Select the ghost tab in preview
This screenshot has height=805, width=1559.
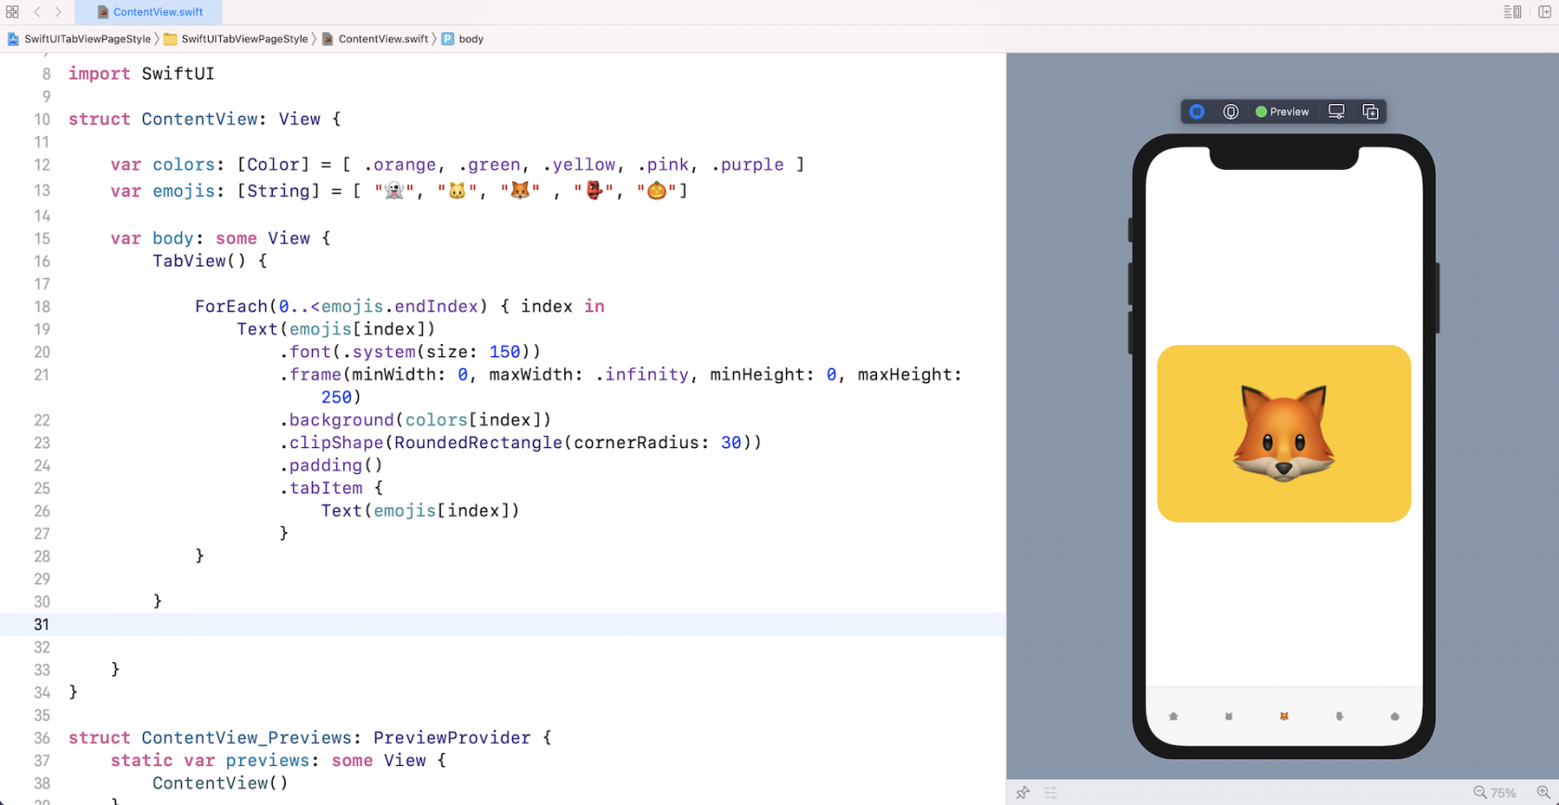tap(1173, 716)
